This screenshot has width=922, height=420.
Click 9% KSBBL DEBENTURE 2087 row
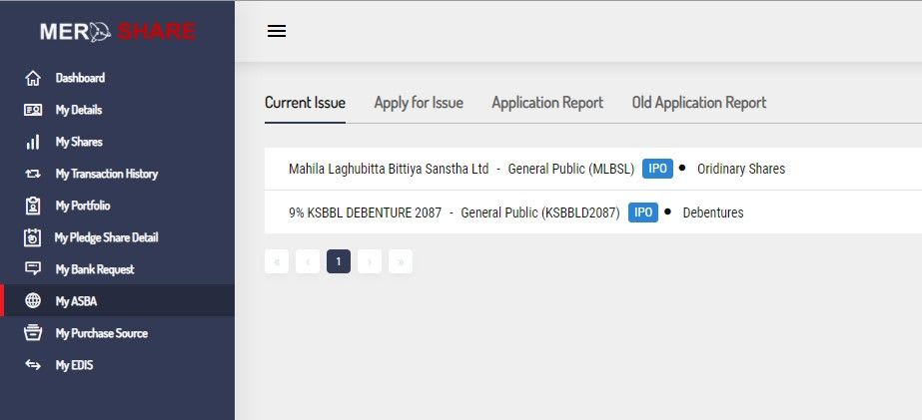point(593,212)
